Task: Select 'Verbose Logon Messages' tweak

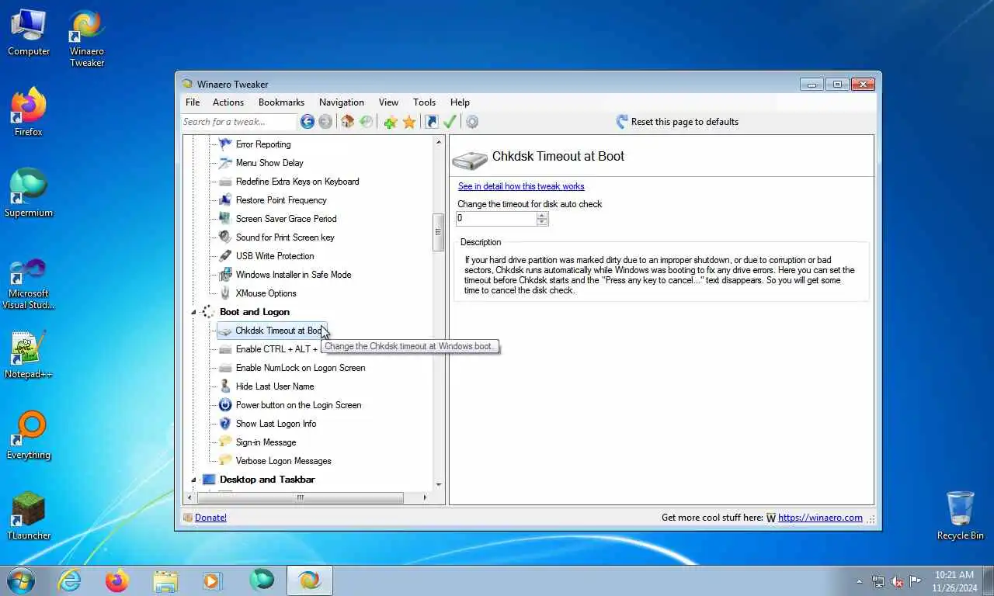Action: [283, 461]
